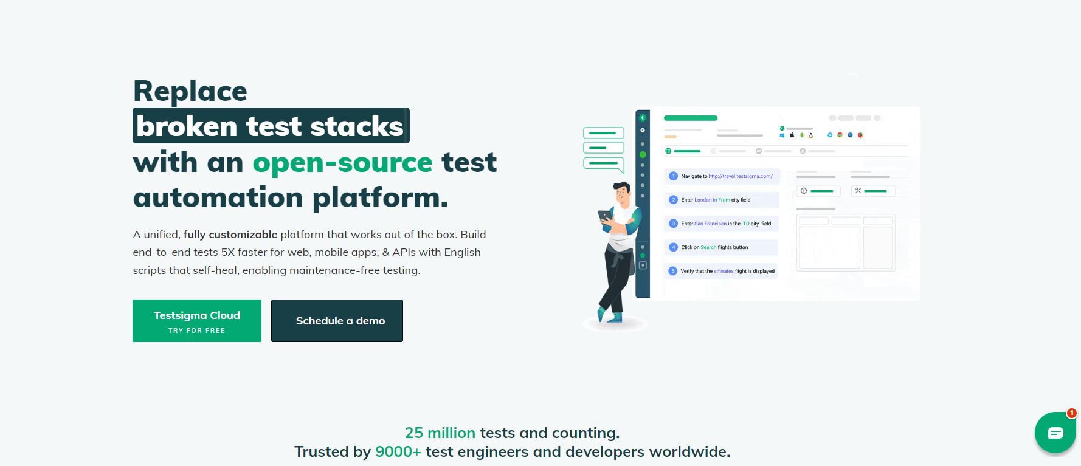Screen dimensions: 1081x466
Task: Open the chat widget bubble icon
Action: (x=1055, y=433)
